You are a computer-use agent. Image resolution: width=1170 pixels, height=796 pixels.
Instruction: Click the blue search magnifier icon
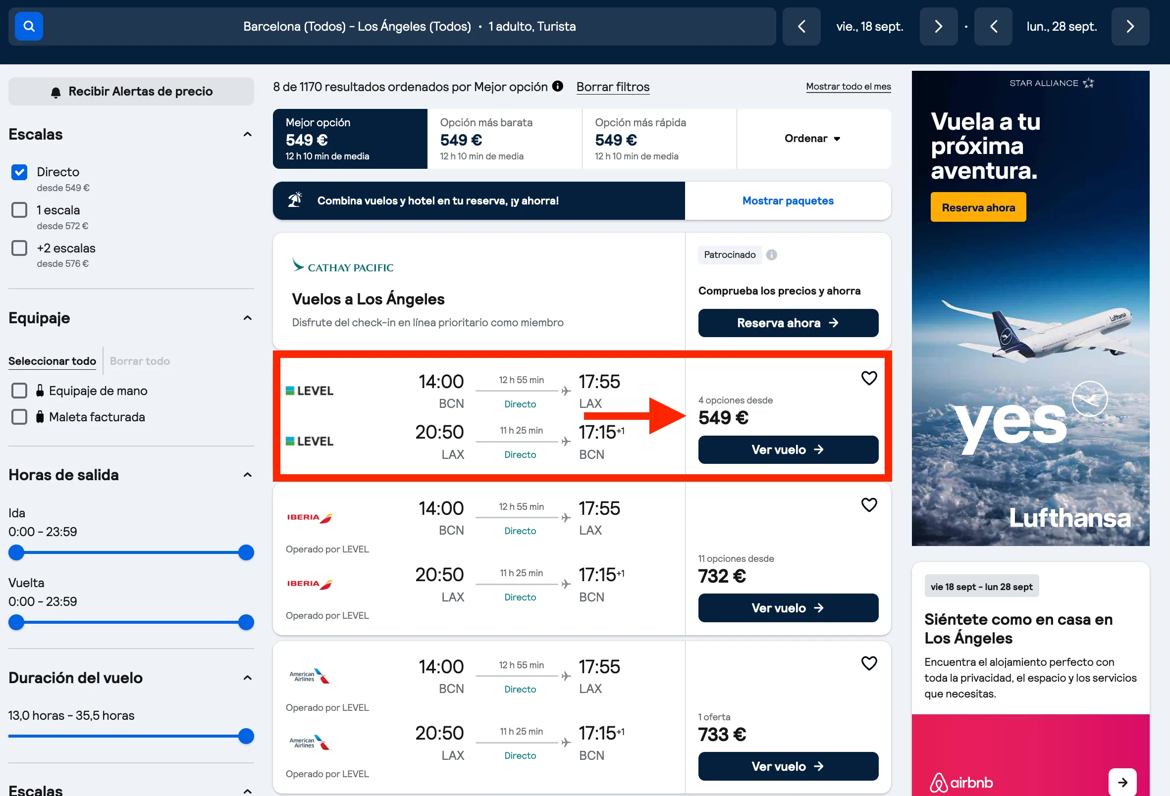29,26
